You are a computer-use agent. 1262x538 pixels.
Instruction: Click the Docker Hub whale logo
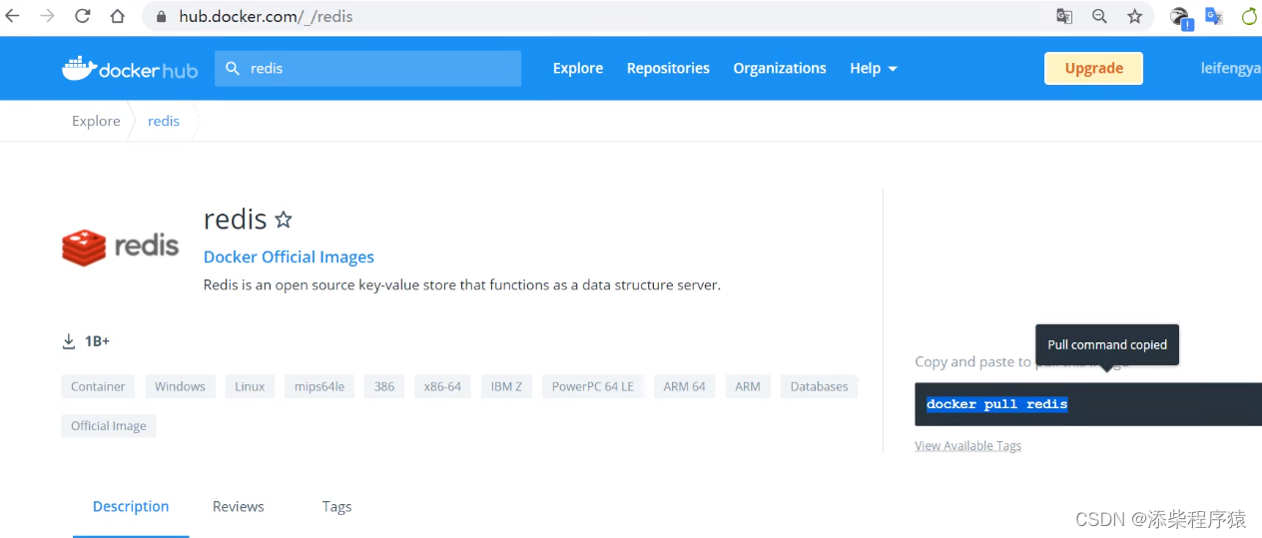[130, 68]
